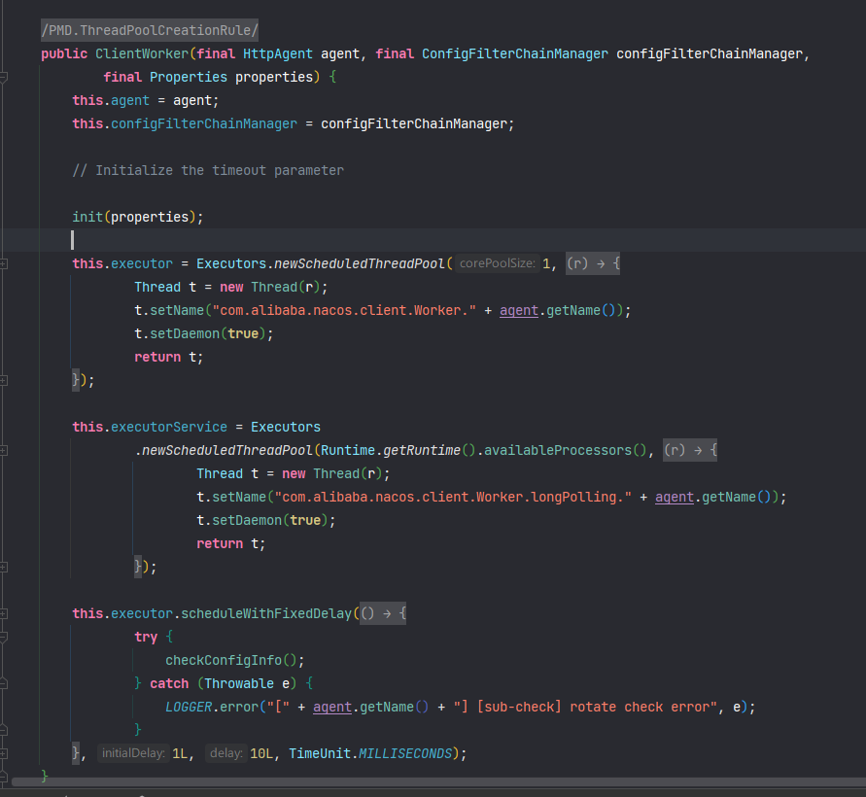Screen dimensions: 866x797
Task: Toggle fold marker beside the initialDelay line
Action: click(x=3, y=753)
